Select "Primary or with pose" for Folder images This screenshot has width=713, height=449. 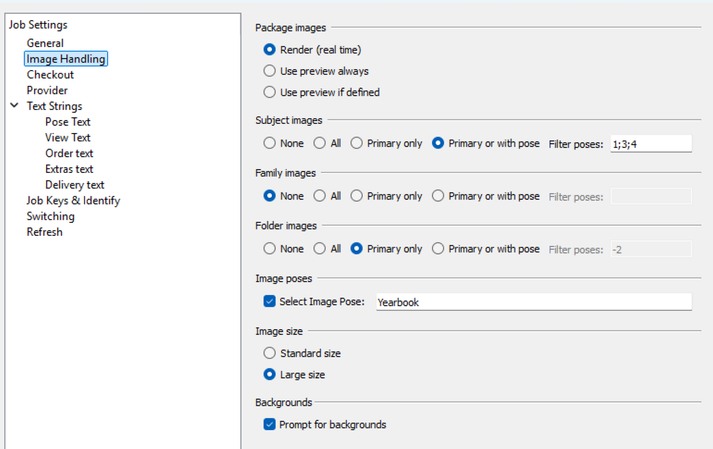click(x=438, y=248)
